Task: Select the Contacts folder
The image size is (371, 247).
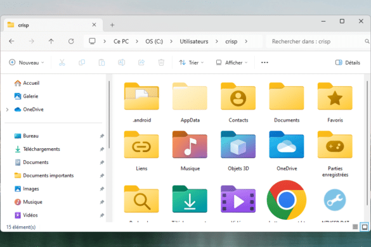Action: tap(238, 103)
